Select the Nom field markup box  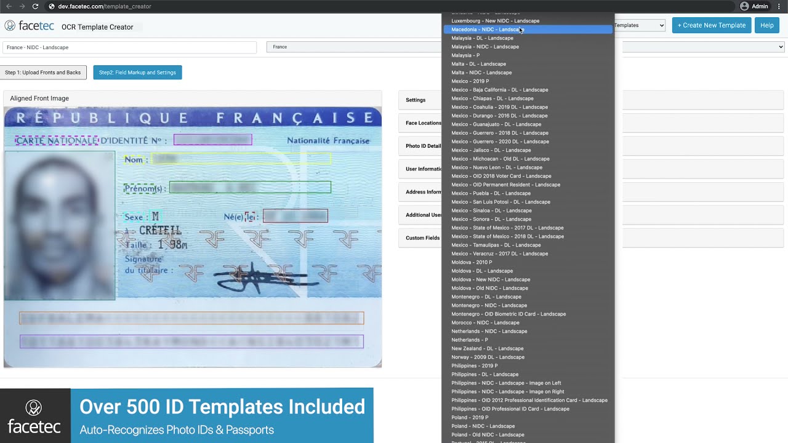[x=241, y=159]
